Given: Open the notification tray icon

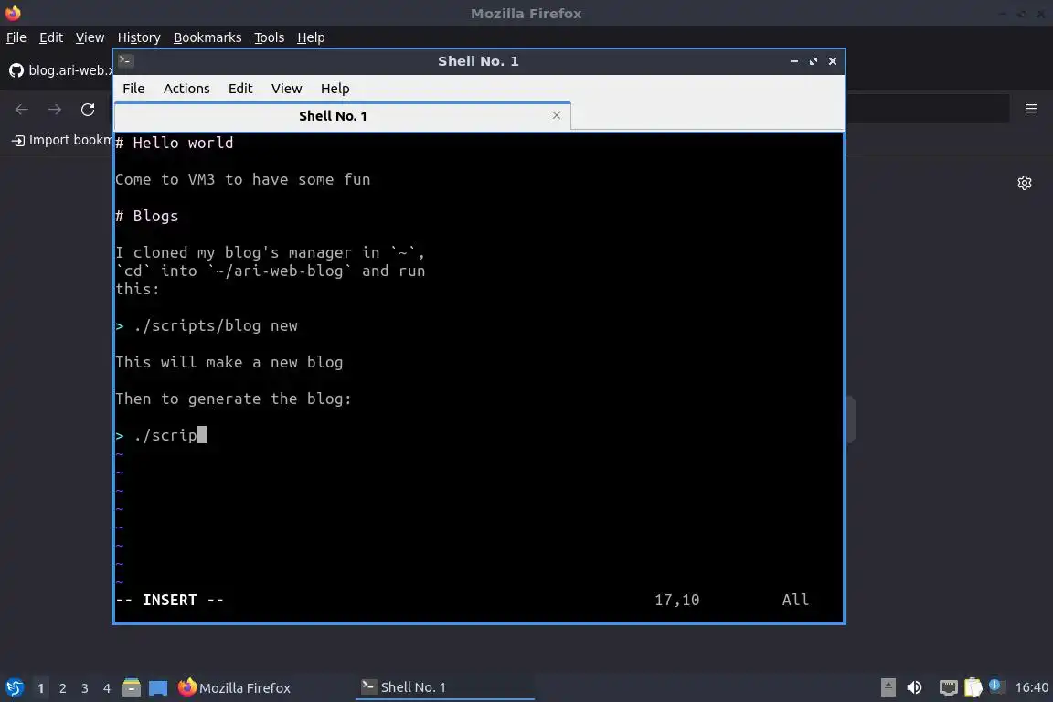Looking at the screenshot, I should click(996, 686).
